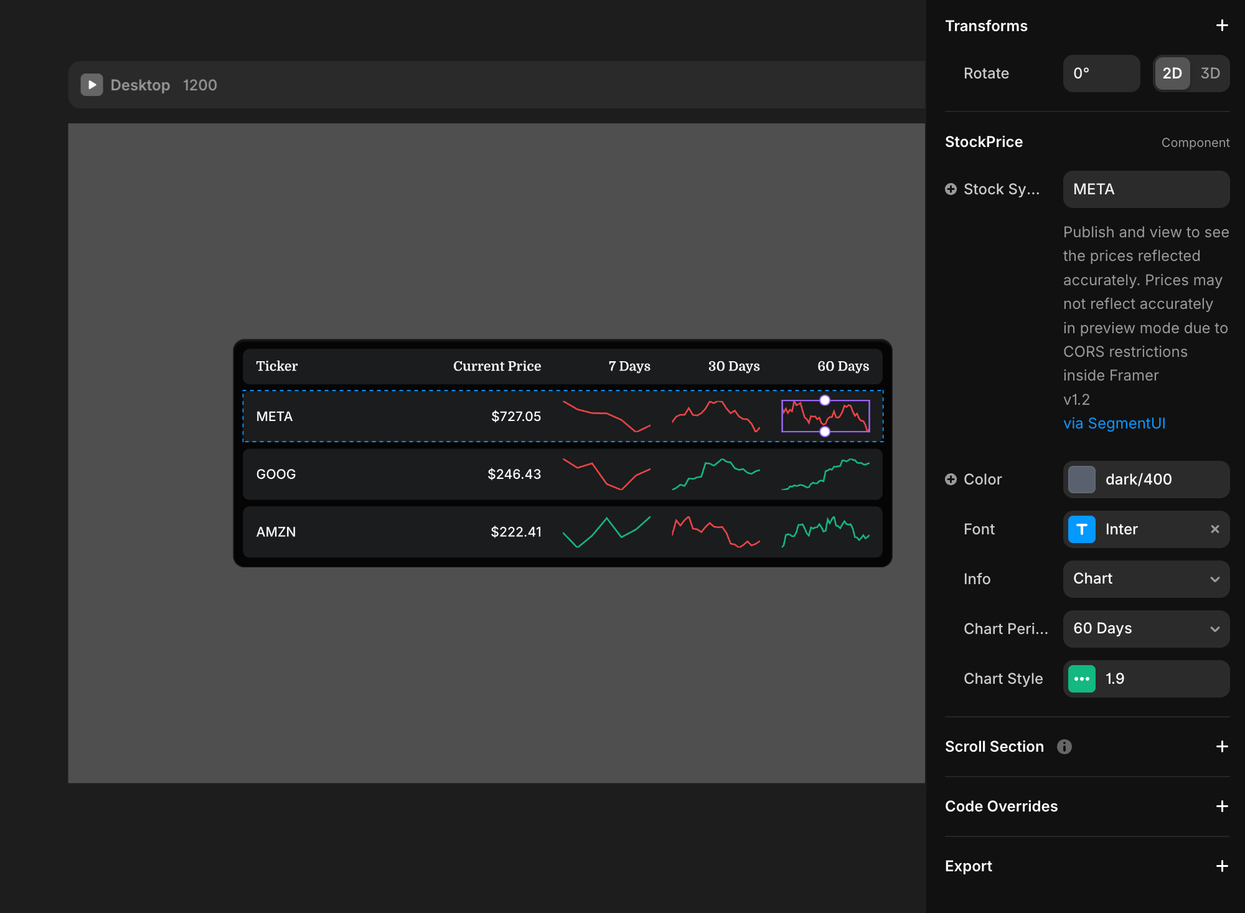Open the Scroll Section info icon
Viewport: 1245px width, 913px height.
[x=1064, y=747]
